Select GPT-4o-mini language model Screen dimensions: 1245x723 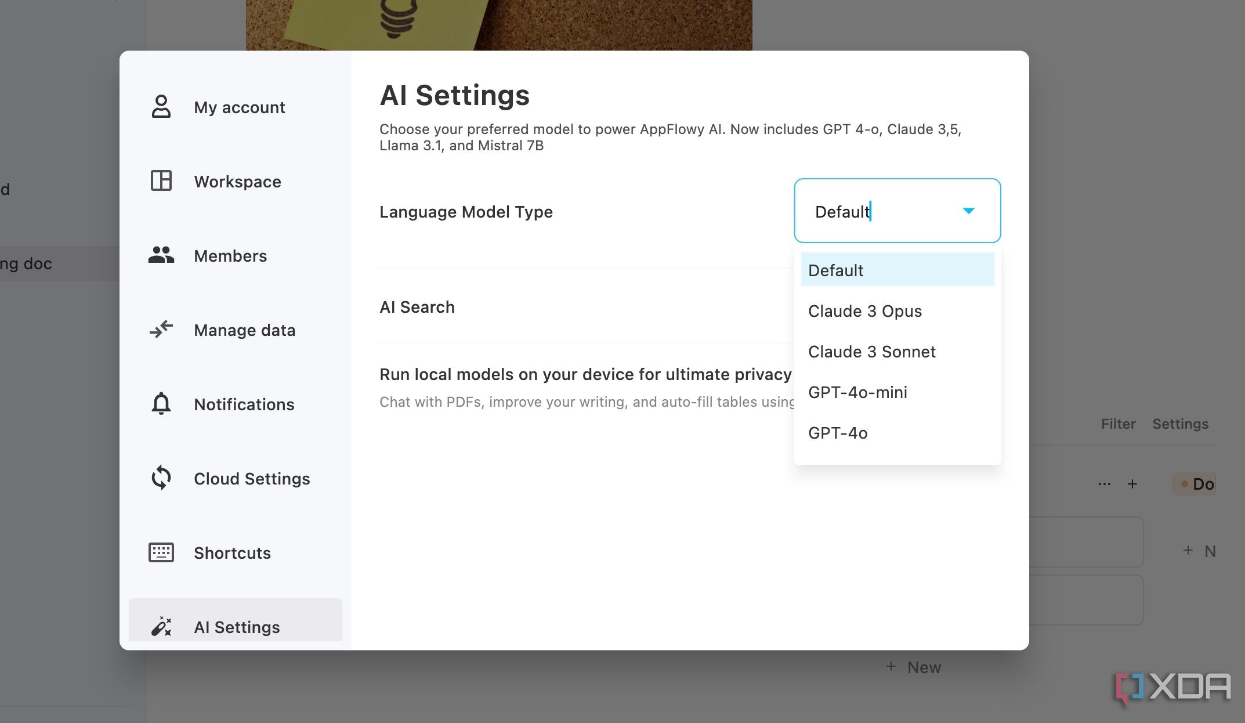858,392
